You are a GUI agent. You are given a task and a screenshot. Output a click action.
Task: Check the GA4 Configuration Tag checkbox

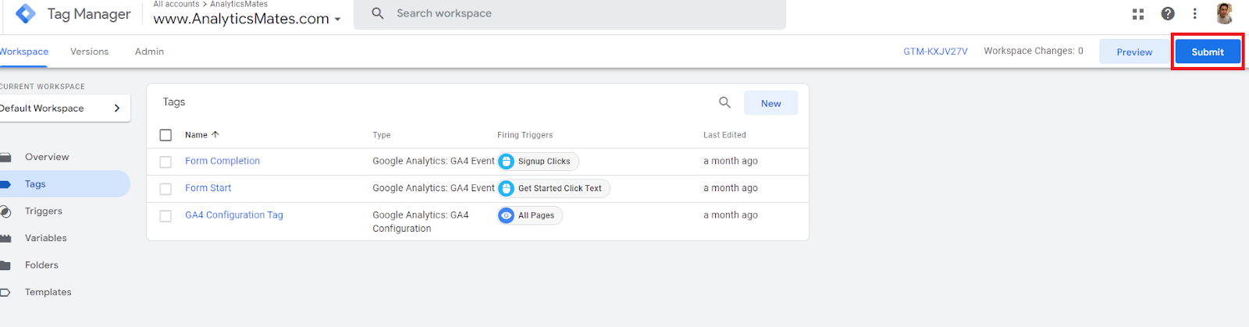pyautogui.click(x=165, y=216)
